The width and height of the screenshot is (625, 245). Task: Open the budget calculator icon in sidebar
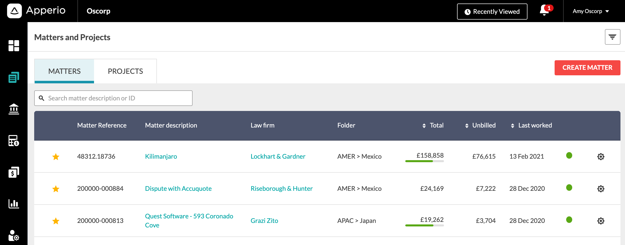click(14, 141)
